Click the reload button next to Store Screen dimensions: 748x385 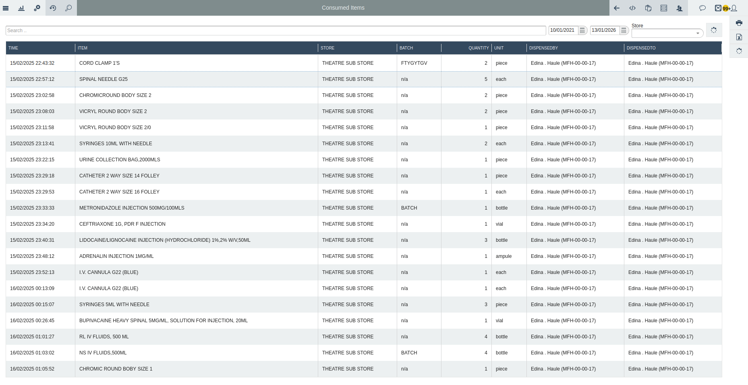point(714,30)
